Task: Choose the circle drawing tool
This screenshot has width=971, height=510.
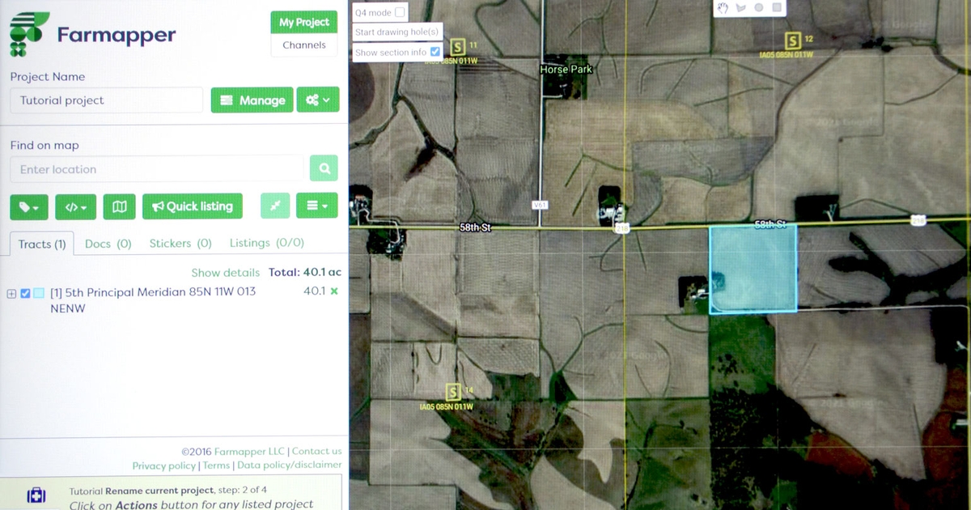Action: 759,7
